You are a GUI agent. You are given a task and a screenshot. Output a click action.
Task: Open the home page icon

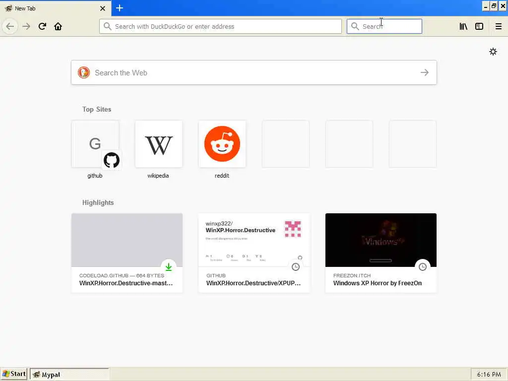click(58, 26)
